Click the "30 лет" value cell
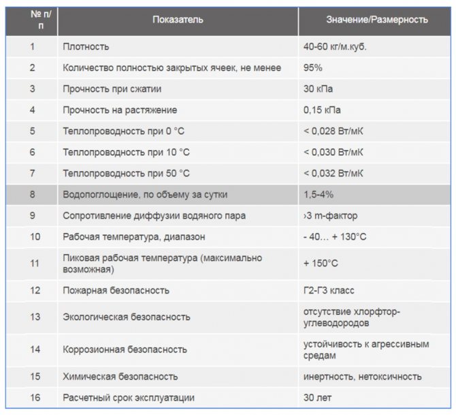This screenshot has width=456, height=415. [x=318, y=397]
